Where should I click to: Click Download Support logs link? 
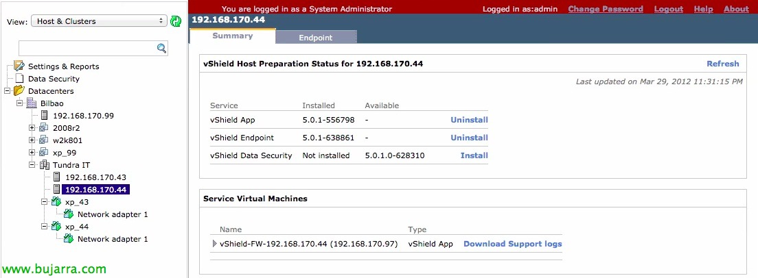pyautogui.click(x=512, y=244)
